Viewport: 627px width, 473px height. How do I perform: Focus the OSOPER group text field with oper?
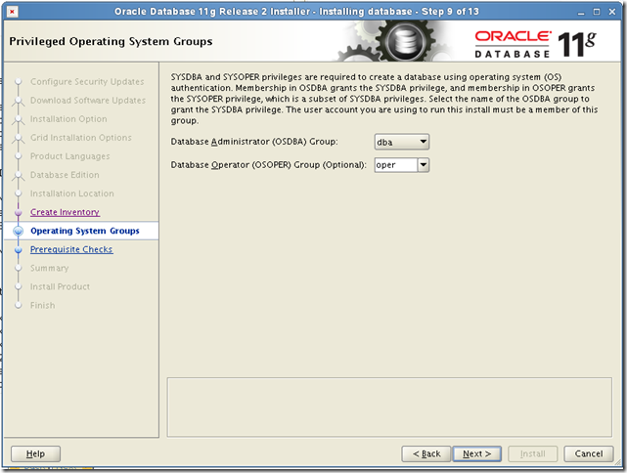click(396, 164)
